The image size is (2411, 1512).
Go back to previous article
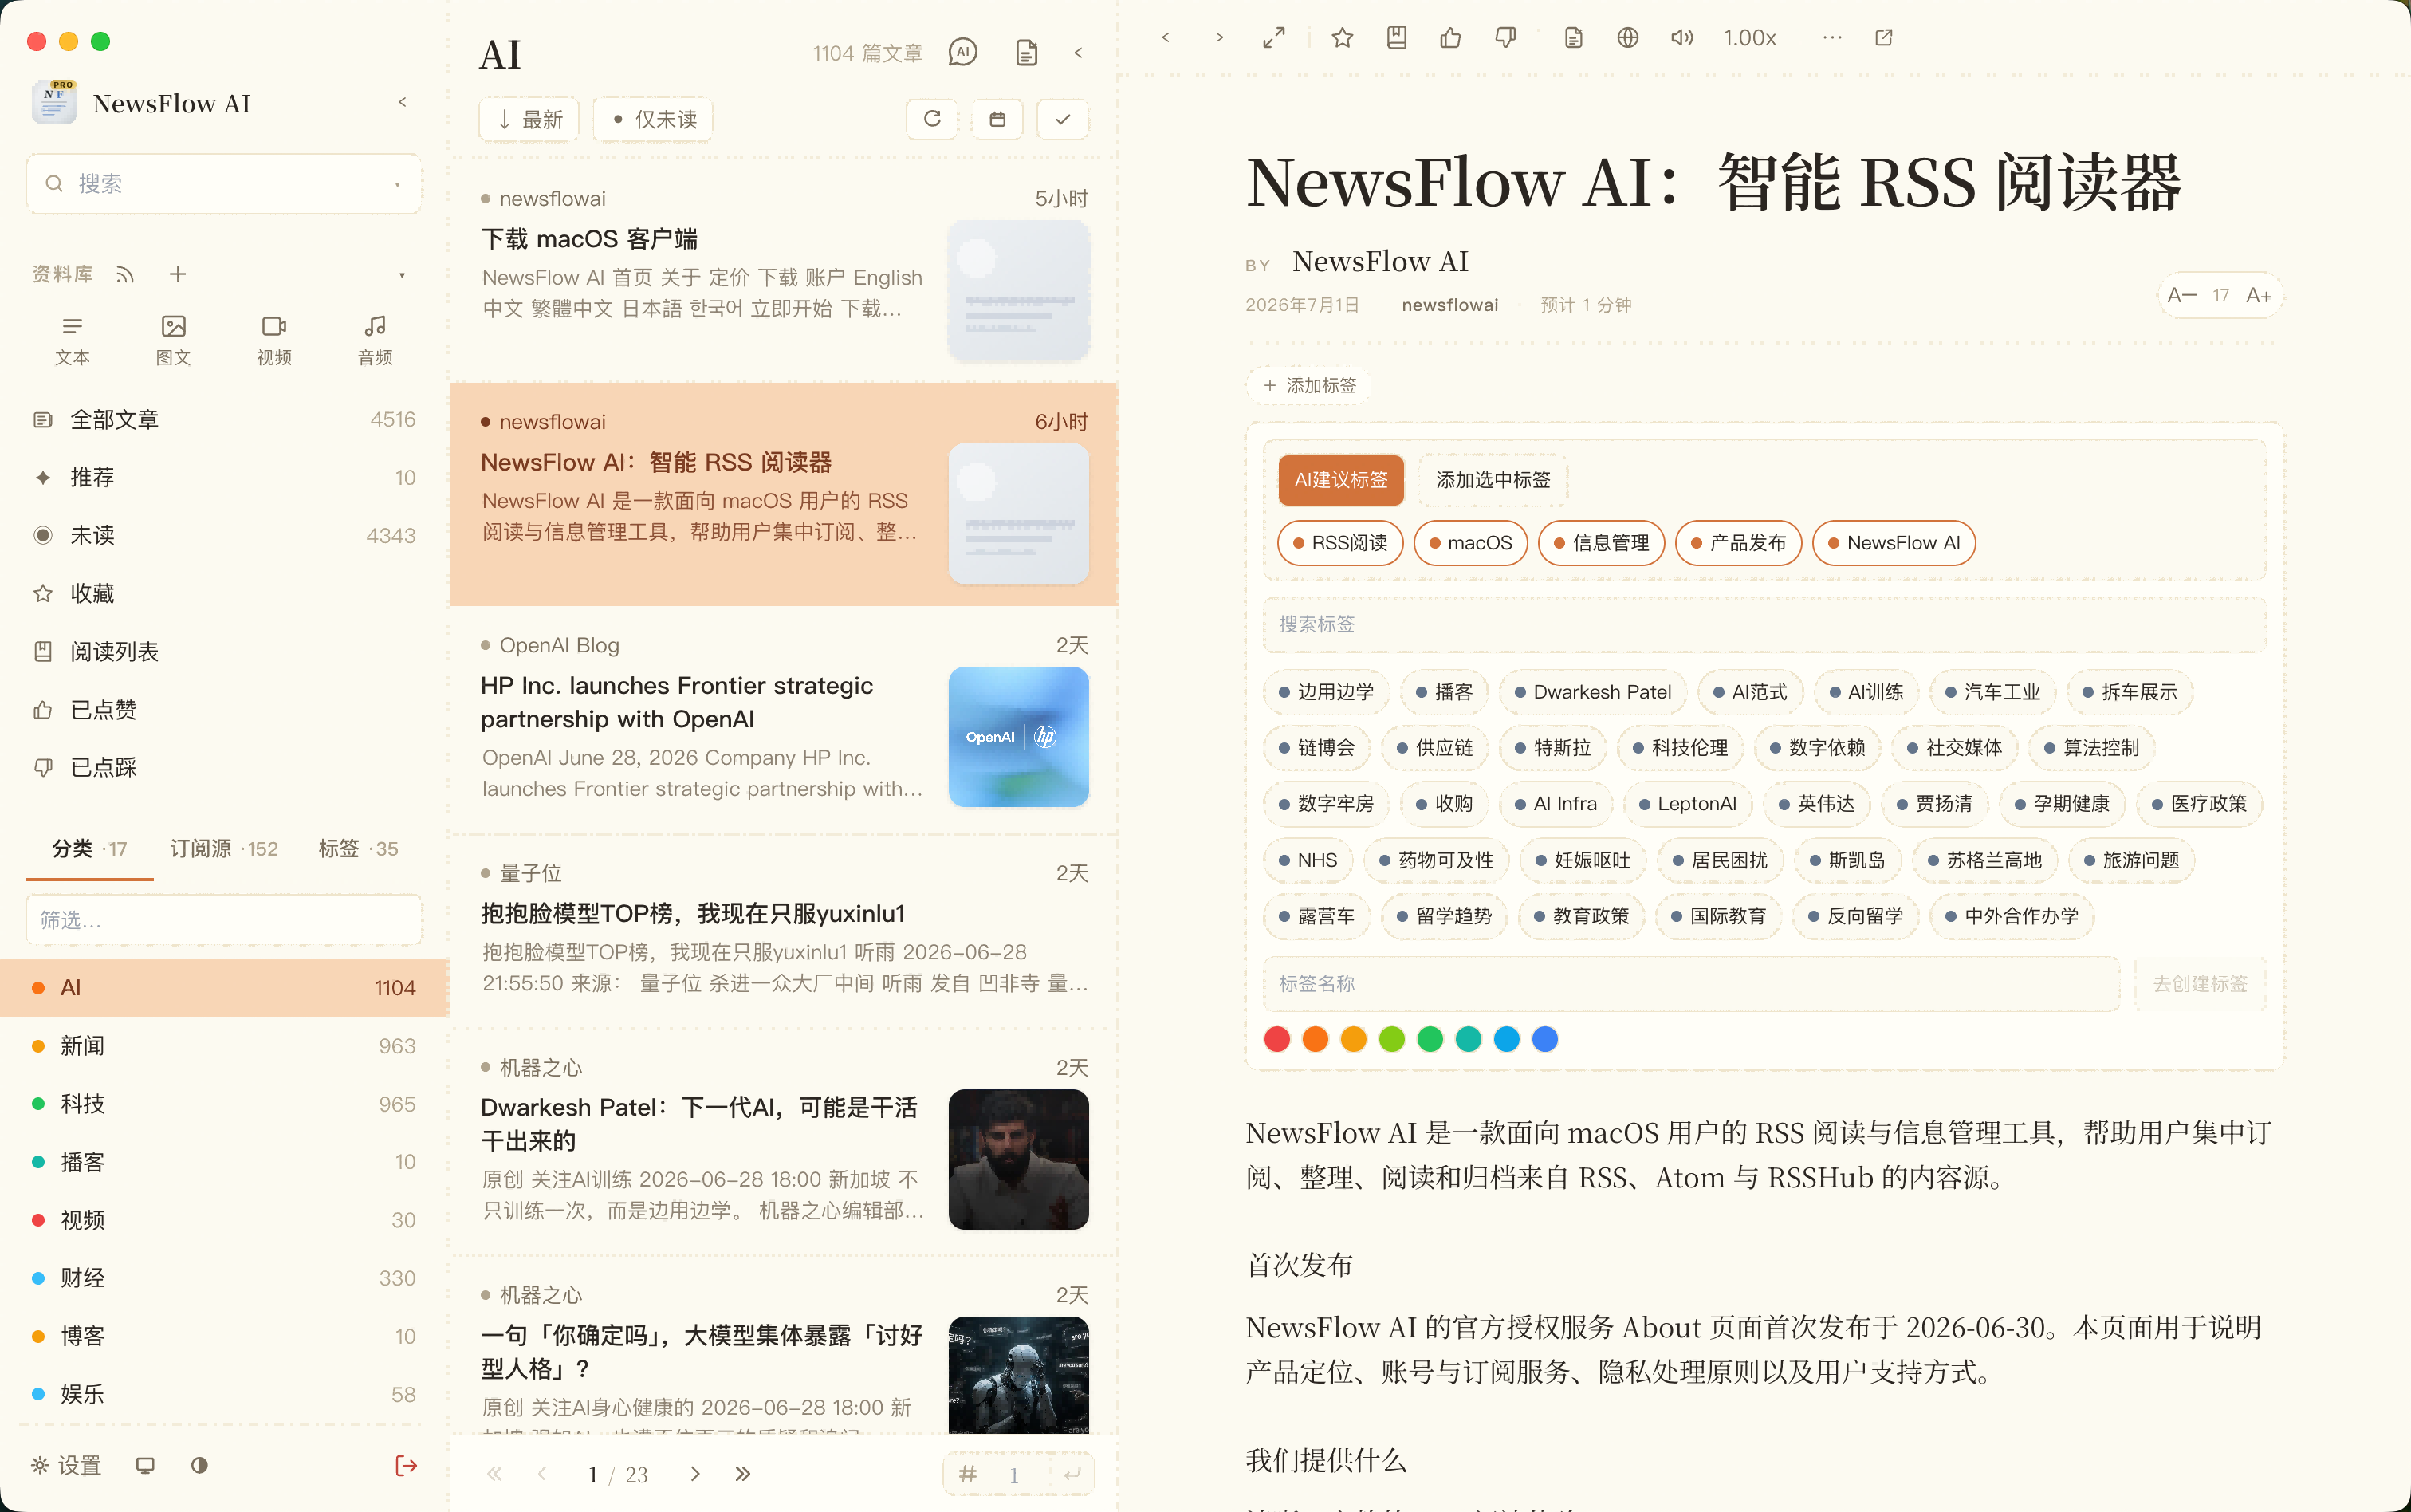coord(1166,38)
